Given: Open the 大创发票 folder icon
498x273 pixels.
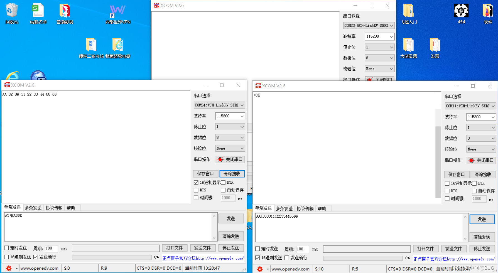Looking at the screenshot, I should point(408,48).
